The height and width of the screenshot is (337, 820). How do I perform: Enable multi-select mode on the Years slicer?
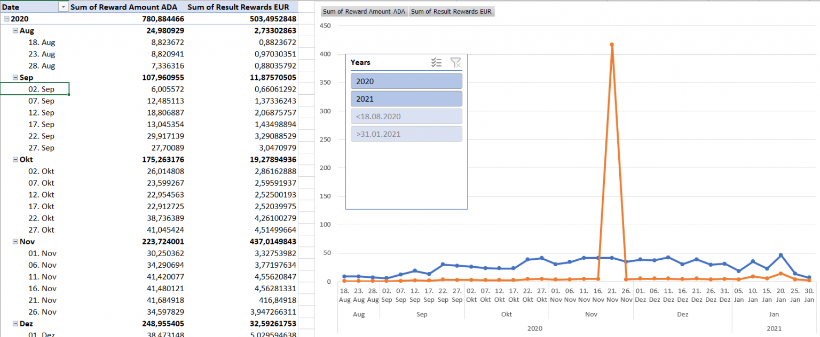click(437, 62)
